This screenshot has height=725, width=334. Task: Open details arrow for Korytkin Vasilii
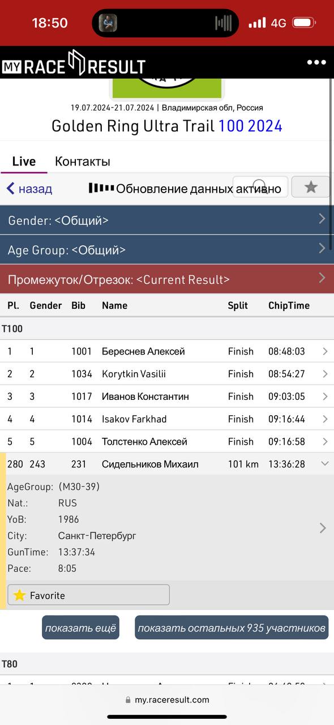coord(325,374)
